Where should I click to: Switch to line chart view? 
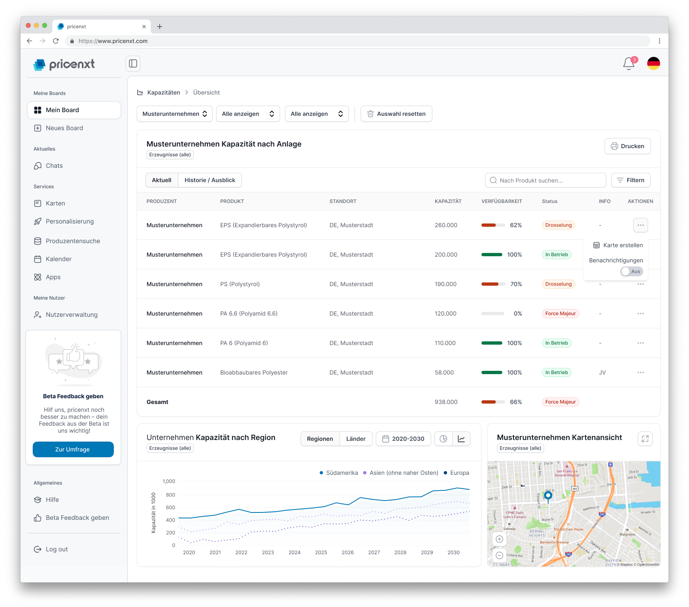coord(461,439)
